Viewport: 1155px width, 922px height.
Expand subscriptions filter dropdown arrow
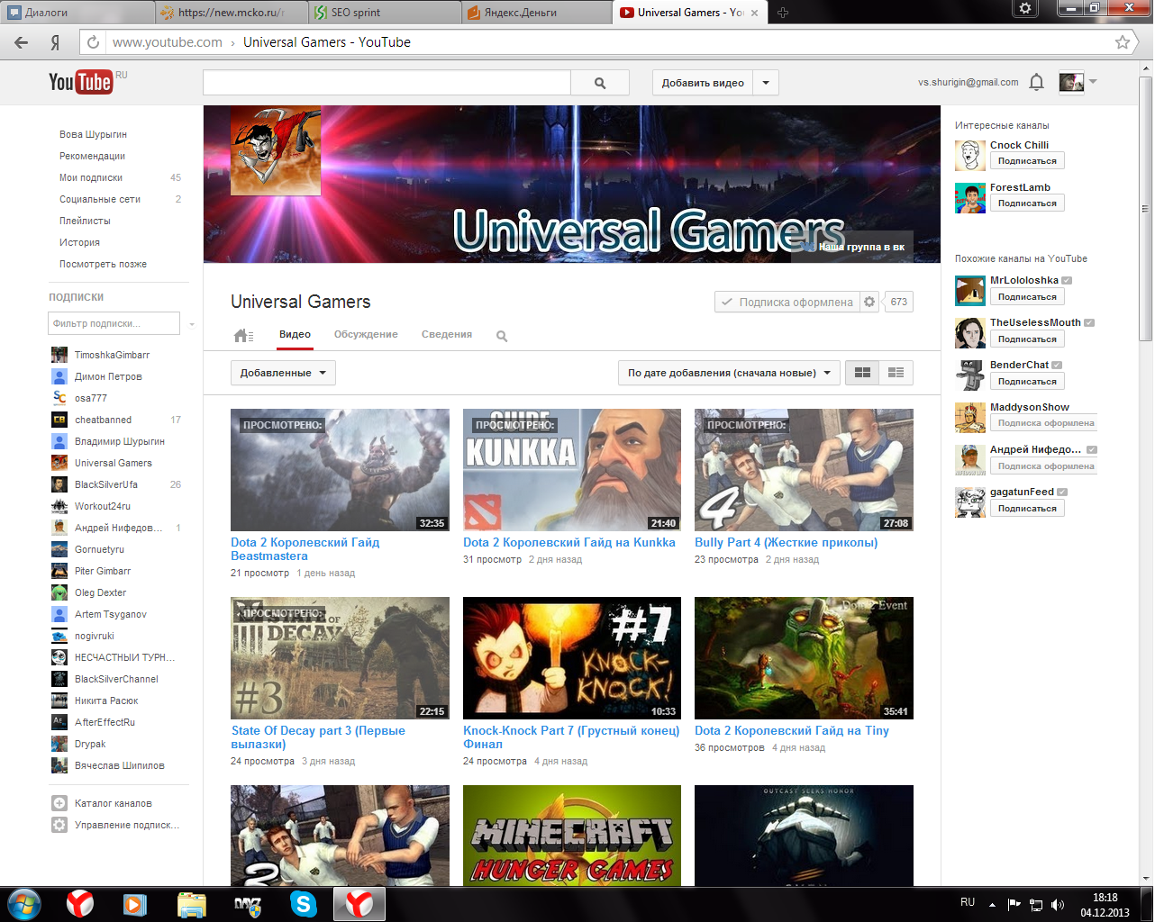tap(192, 324)
